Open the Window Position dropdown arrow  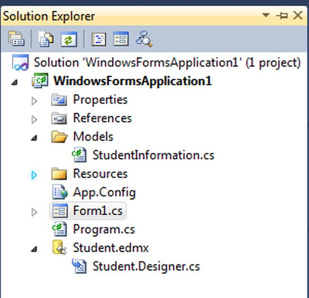[x=266, y=16]
